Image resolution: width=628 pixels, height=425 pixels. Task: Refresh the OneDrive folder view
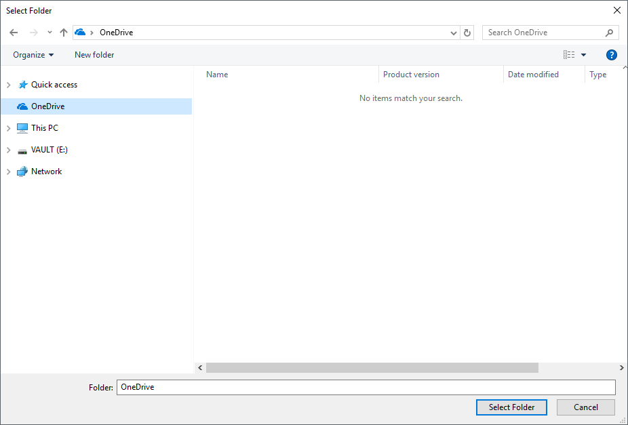[468, 32]
